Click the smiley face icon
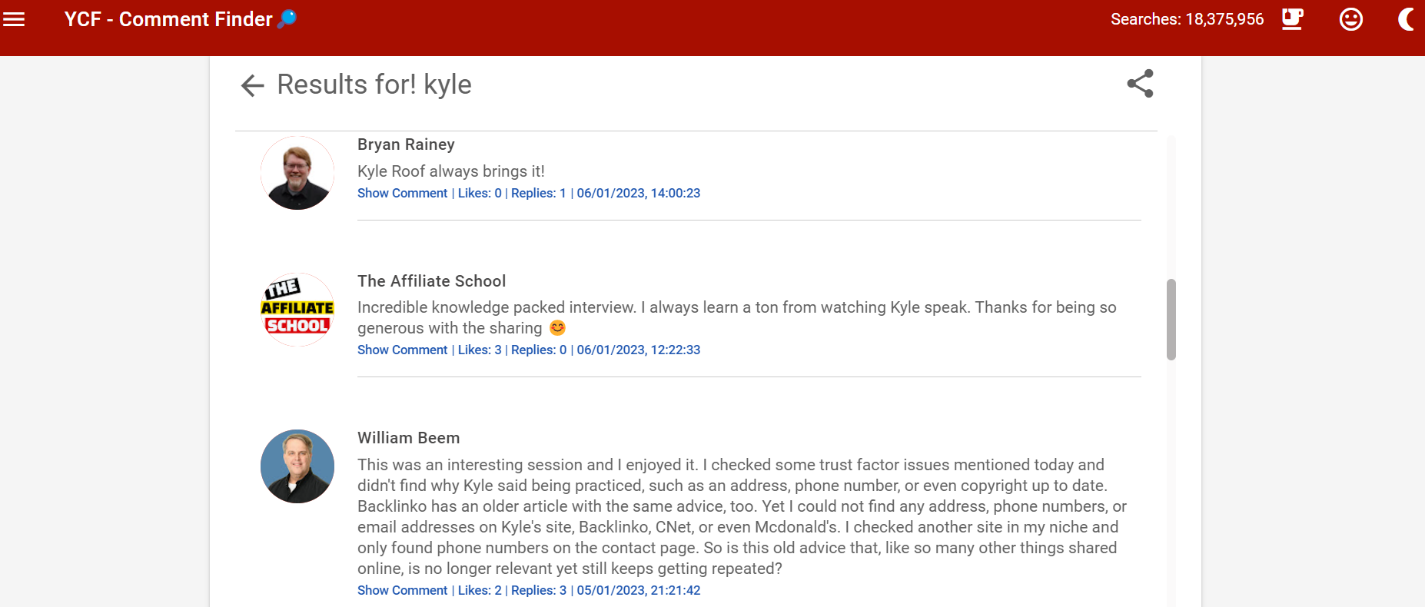The width and height of the screenshot is (1425, 607). click(1351, 19)
